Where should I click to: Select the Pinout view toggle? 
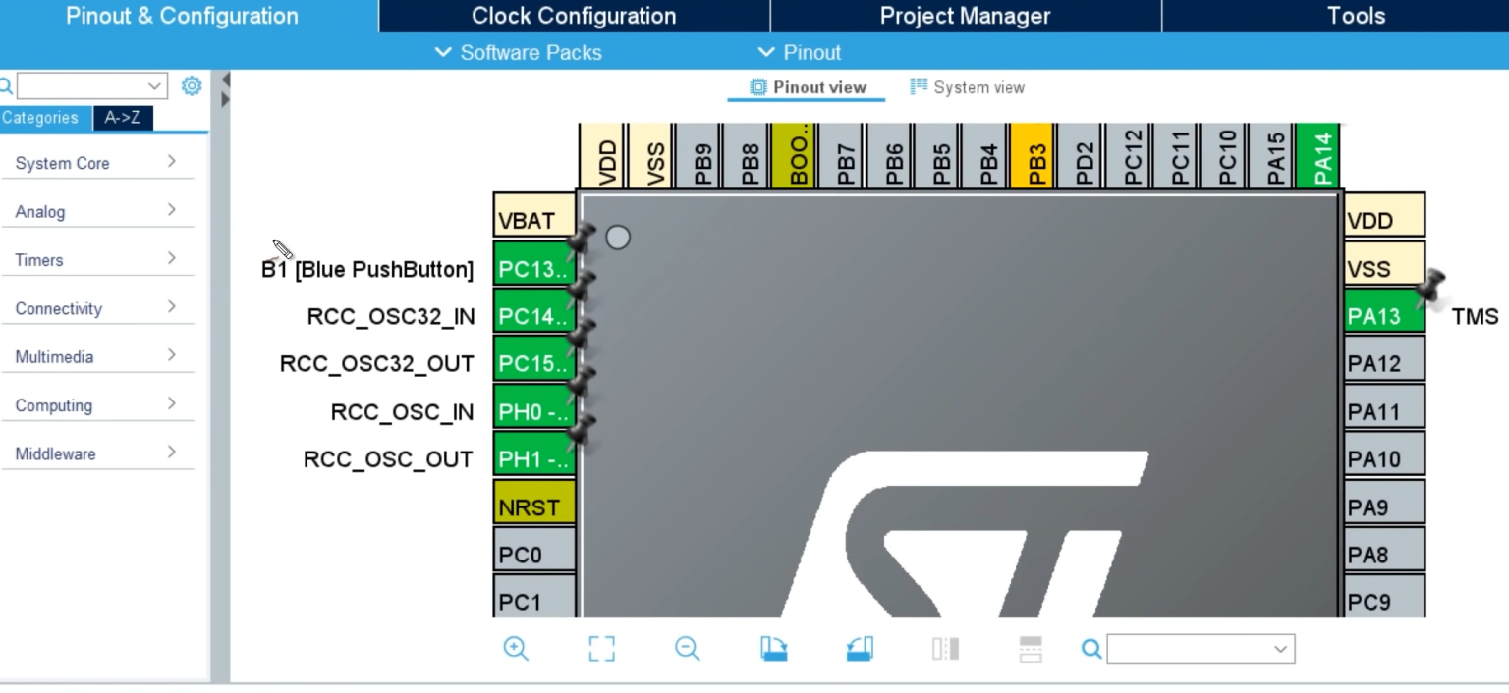(808, 87)
